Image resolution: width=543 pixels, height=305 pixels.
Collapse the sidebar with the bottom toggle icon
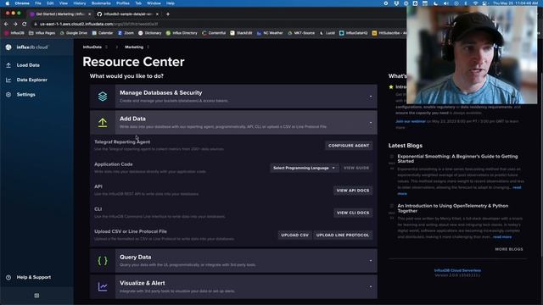point(36,296)
